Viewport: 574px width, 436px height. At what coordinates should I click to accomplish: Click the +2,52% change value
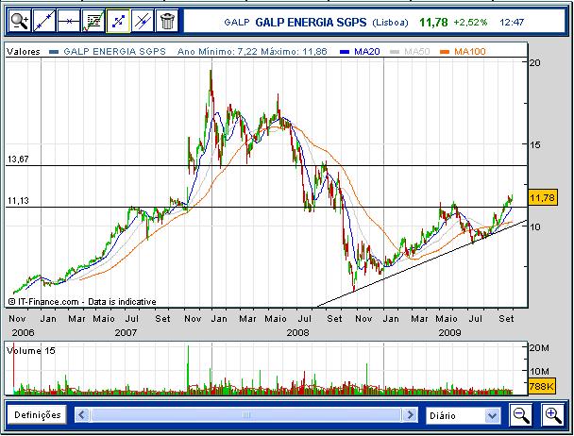470,23
